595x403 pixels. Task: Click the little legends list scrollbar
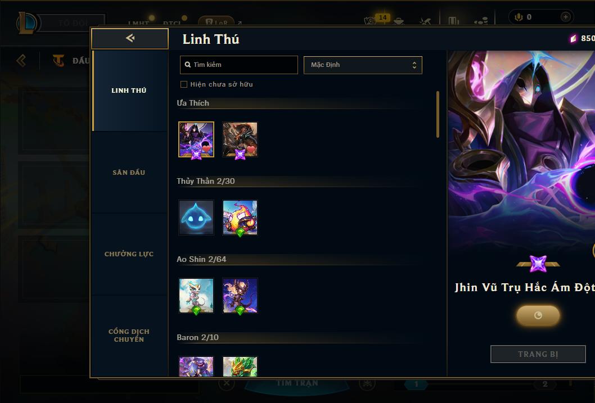tap(438, 114)
